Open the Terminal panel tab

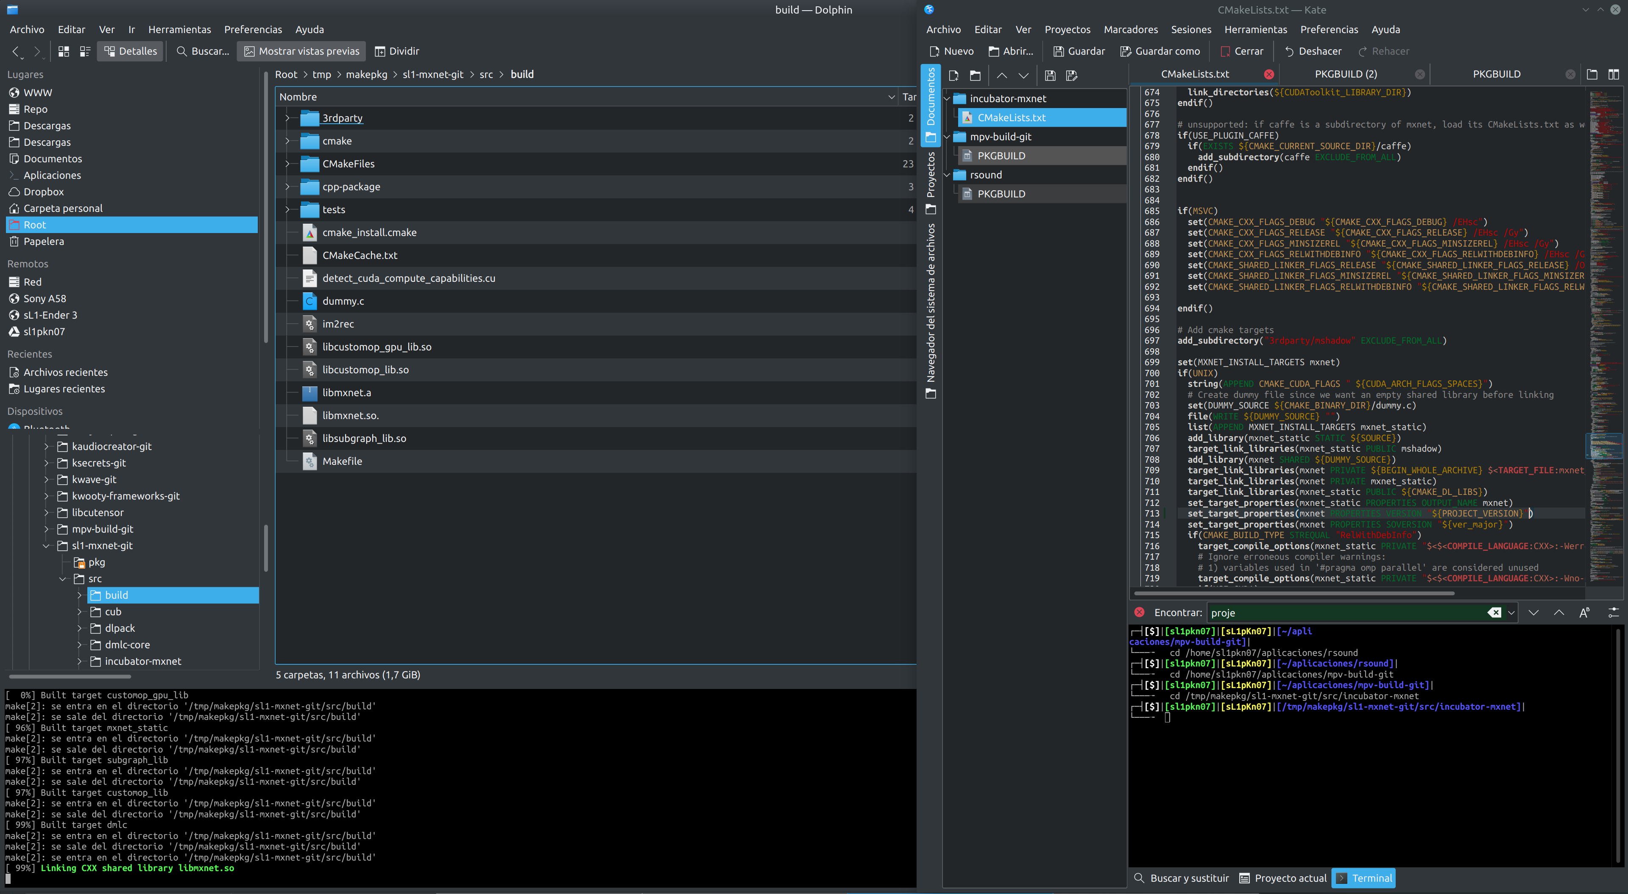tap(1363, 877)
